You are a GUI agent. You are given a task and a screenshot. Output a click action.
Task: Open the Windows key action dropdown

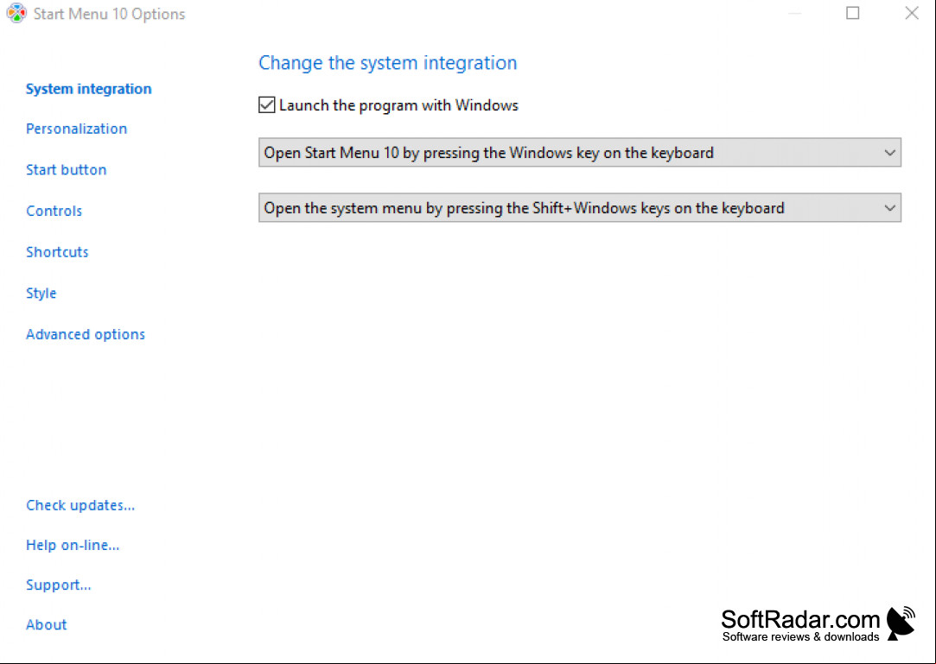tap(580, 153)
